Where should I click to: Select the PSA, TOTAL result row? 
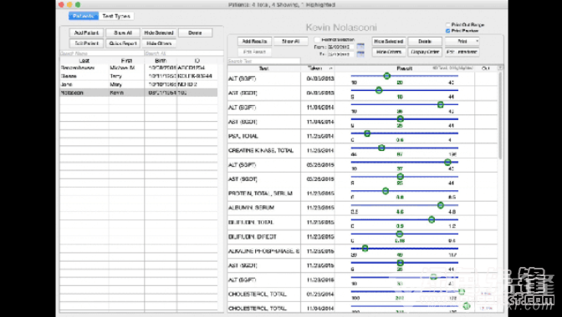point(362,136)
